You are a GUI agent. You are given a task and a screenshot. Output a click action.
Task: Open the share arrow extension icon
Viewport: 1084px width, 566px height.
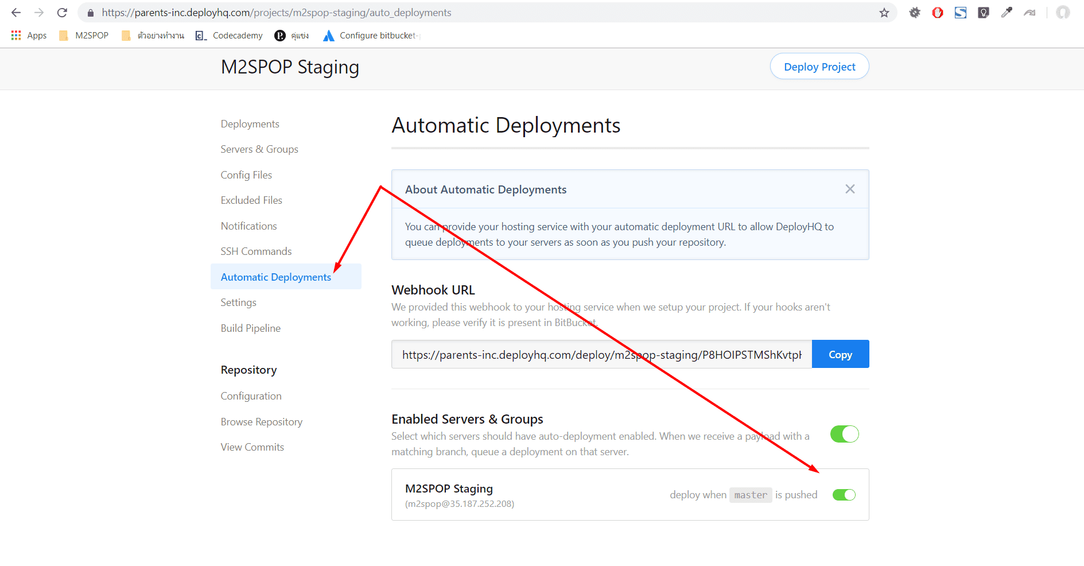[1029, 12]
